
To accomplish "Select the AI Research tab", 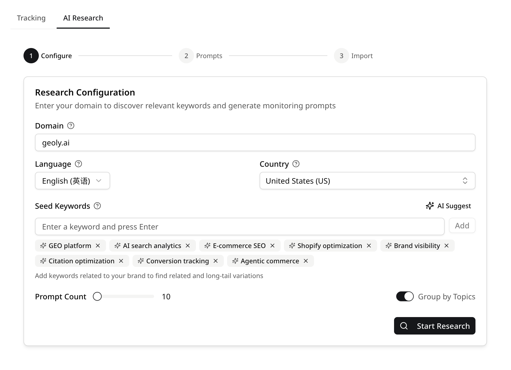I will pos(83,18).
